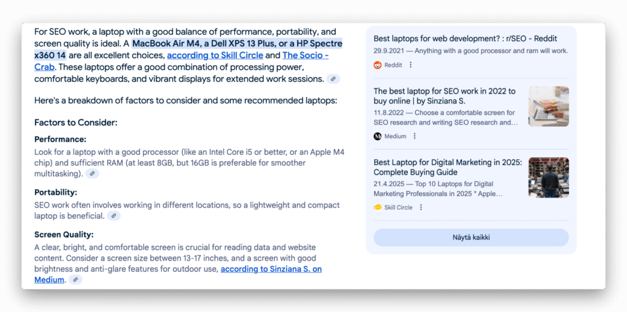Open 'according to Sinziana S. on Medium' link
Screen dimensions: 627x312
(x=178, y=275)
